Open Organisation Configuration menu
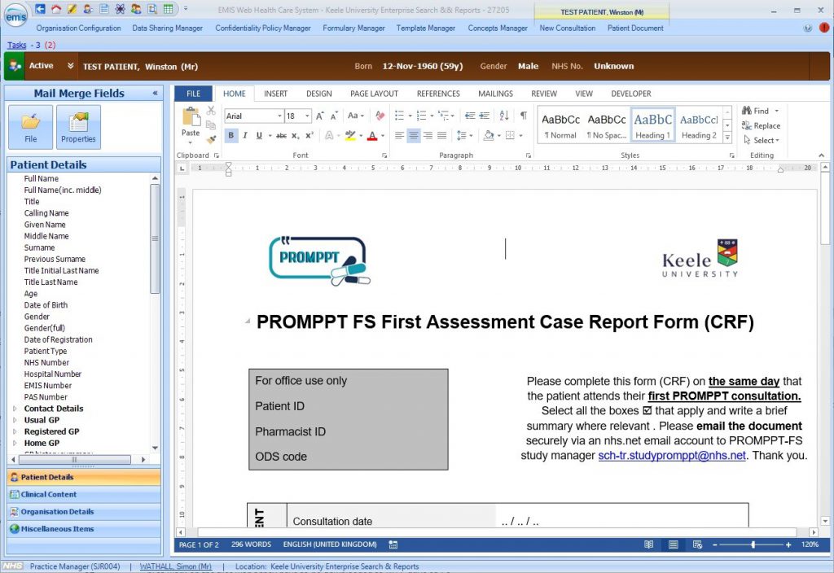This screenshot has width=834, height=573. coord(78,28)
